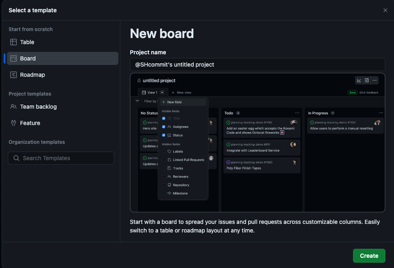
Task: Click the assignee avatar on card #1100
Action: click(x=377, y=122)
